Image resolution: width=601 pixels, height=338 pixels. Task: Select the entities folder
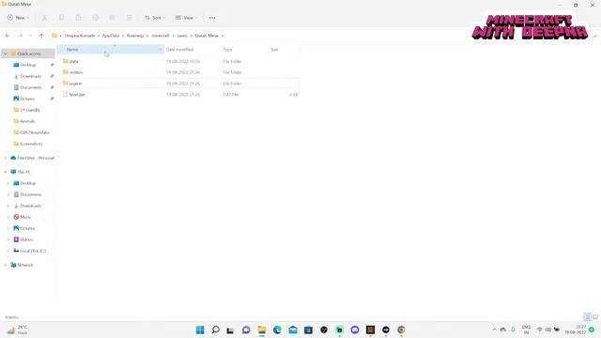pyautogui.click(x=76, y=72)
